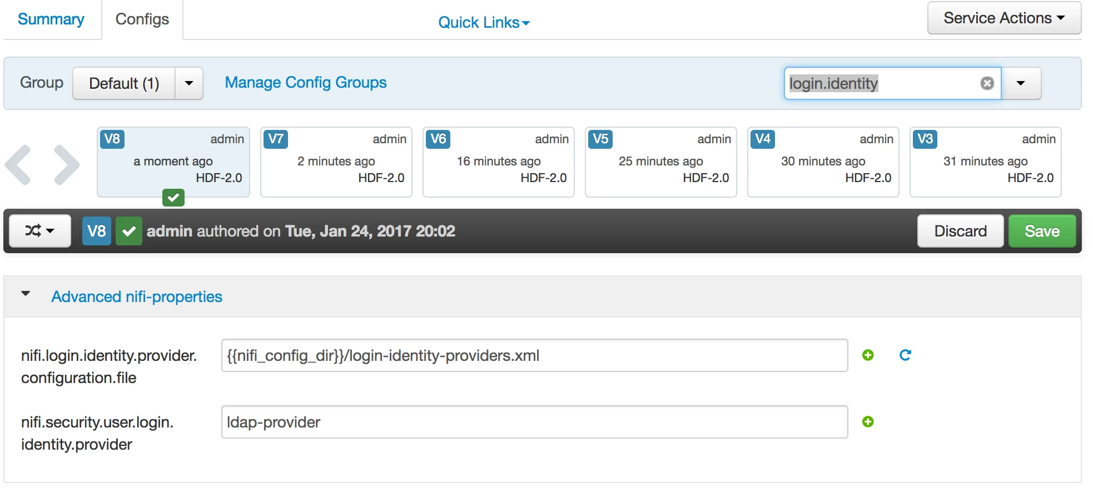
Task: Click the Default (1) group button
Action: (124, 83)
